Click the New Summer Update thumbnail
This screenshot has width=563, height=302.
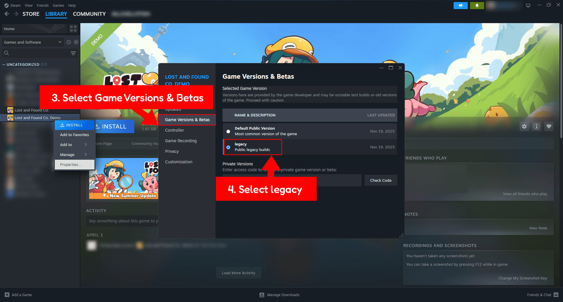[124, 178]
